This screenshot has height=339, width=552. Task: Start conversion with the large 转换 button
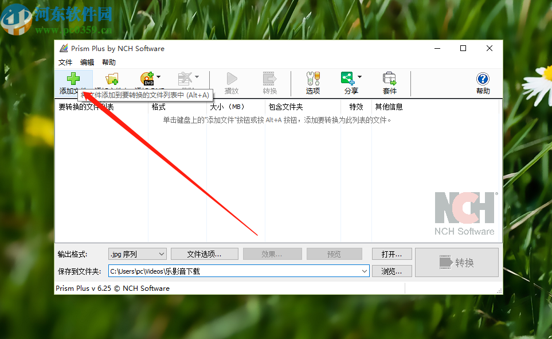[456, 262]
